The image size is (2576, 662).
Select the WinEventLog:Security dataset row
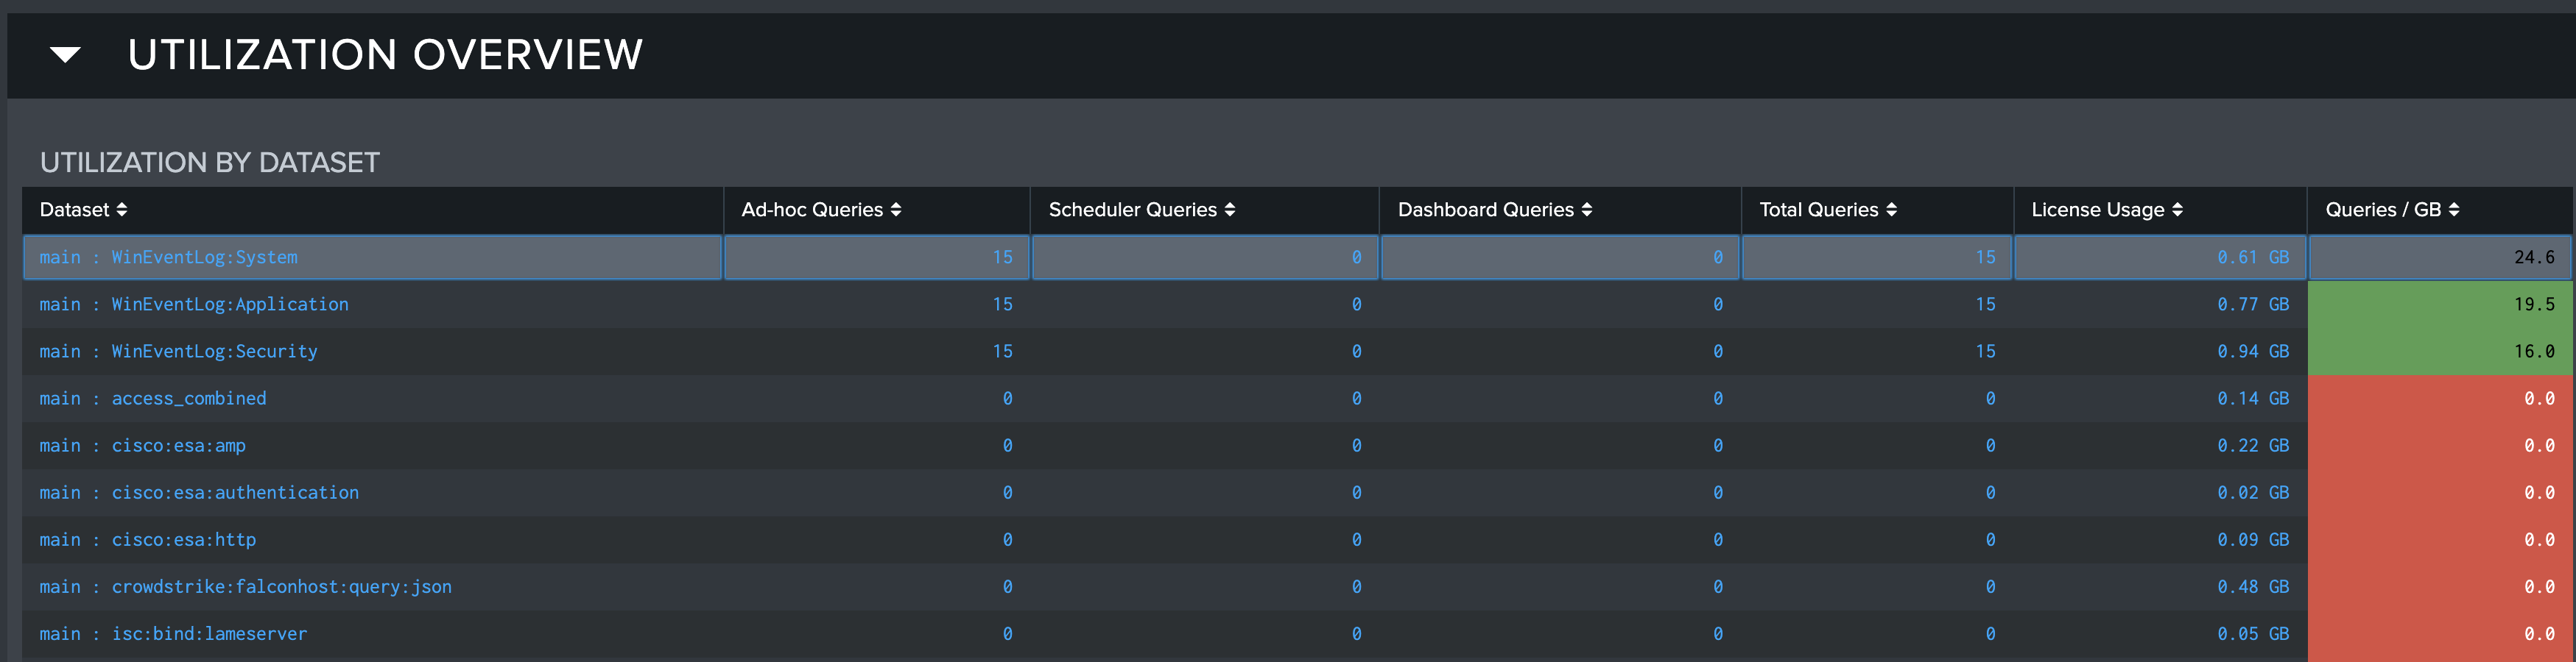tap(178, 350)
